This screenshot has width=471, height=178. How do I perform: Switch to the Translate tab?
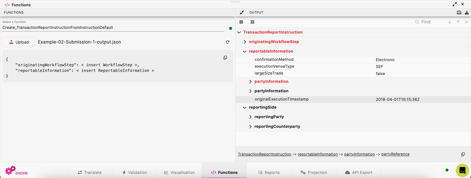pyautogui.click(x=90, y=172)
